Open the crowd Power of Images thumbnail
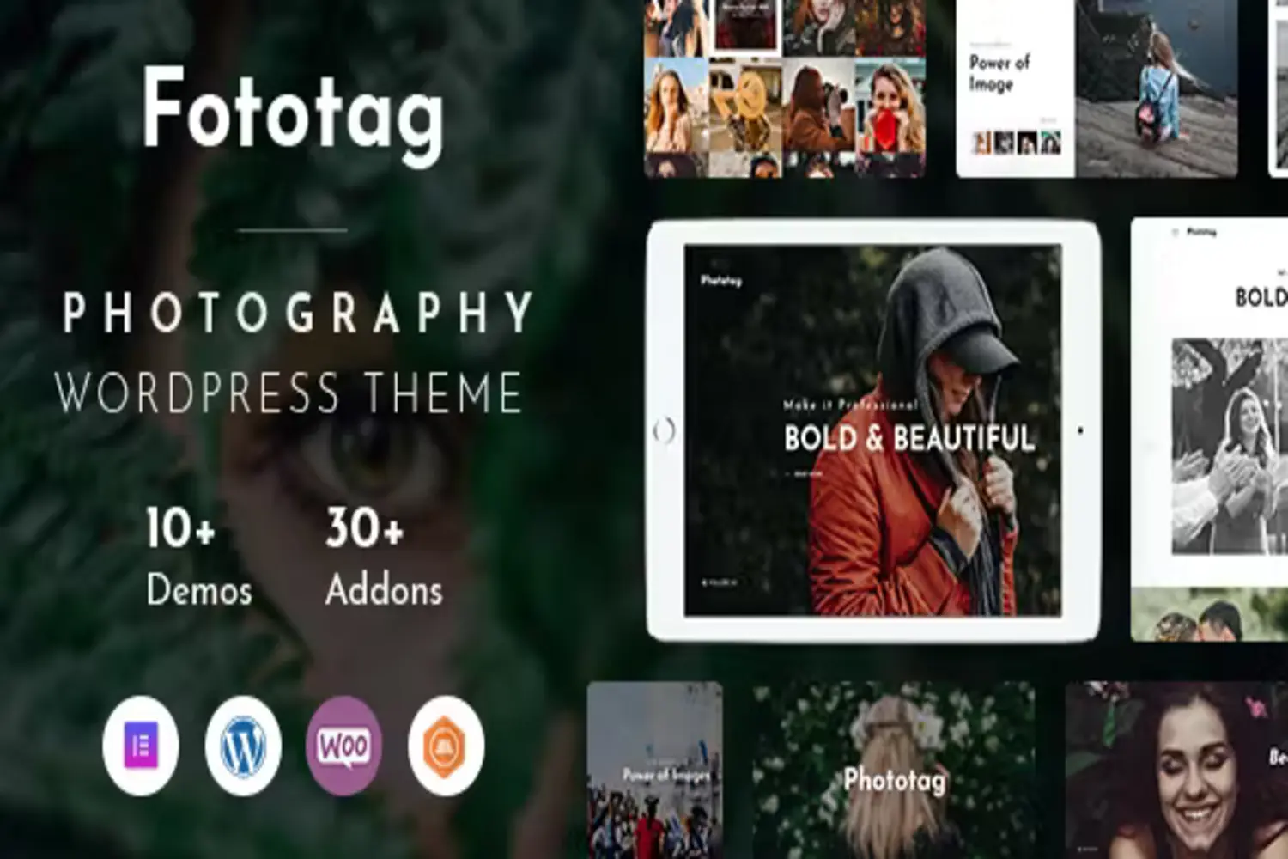This screenshot has width=1288, height=859. (654, 770)
